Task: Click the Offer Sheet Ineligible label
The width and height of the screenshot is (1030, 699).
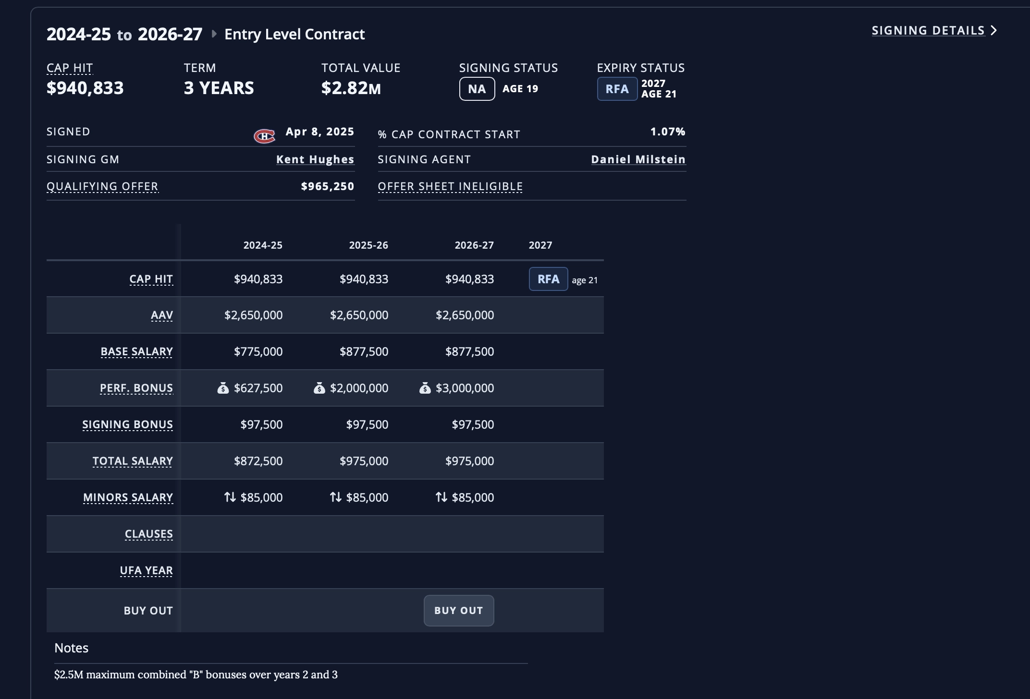Action: 450,186
